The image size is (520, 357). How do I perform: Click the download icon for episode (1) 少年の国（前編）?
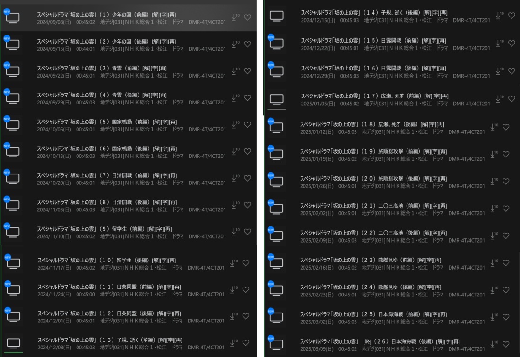(x=234, y=17)
